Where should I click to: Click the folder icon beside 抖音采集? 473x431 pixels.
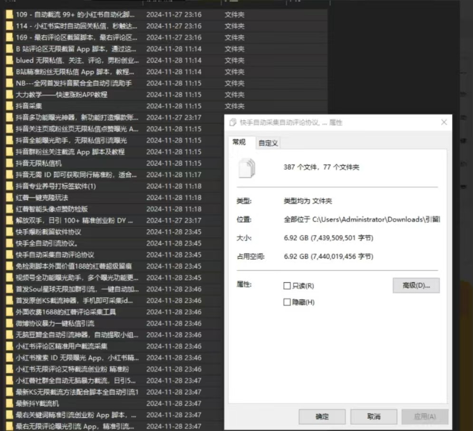(9, 106)
